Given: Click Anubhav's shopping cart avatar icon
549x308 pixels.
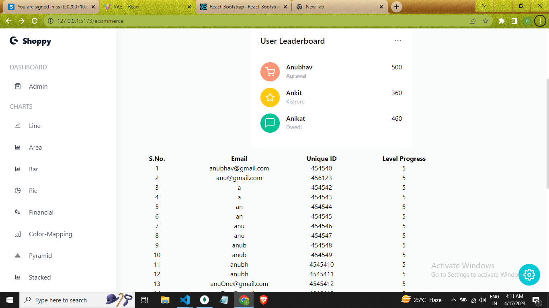Looking at the screenshot, I should (x=270, y=72).
